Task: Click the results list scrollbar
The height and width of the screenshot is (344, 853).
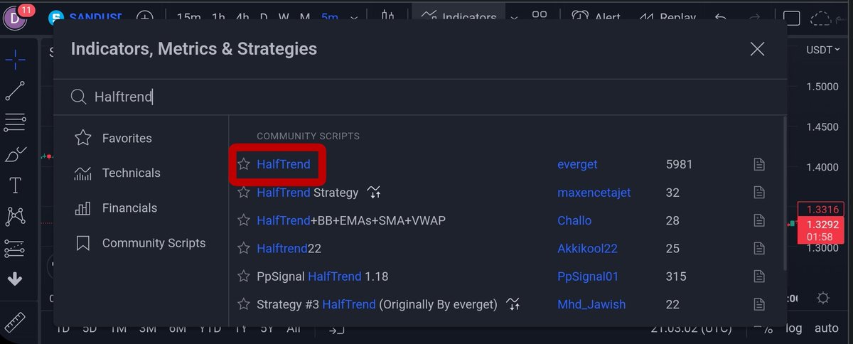Action: [784, 193]
